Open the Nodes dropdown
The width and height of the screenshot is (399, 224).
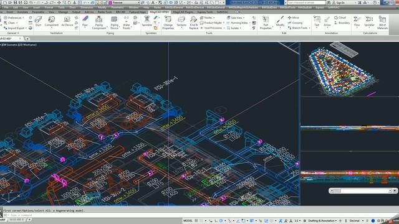(x=207, y=17)
